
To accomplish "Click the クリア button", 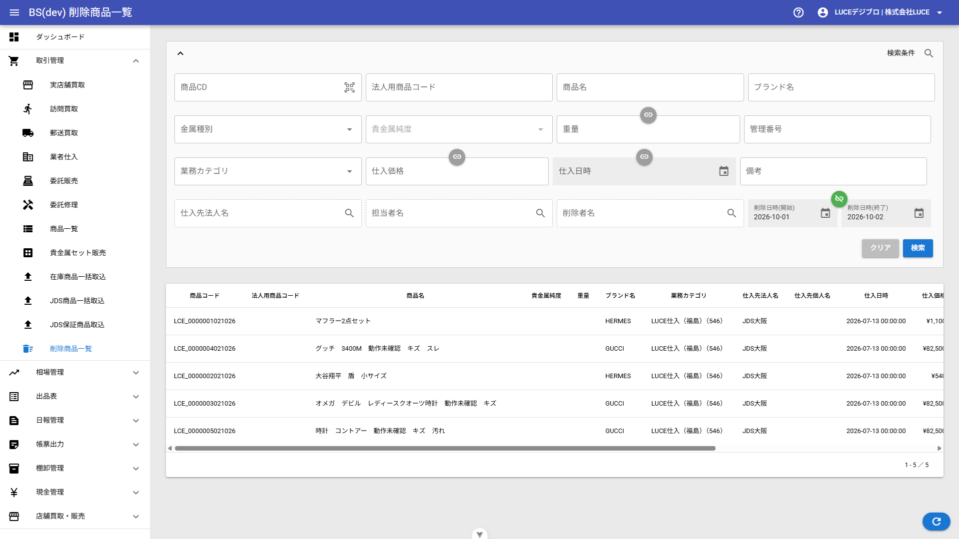I will [x=880, y=248].
